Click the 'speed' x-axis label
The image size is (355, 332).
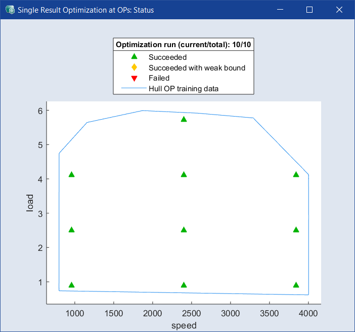(x=184, y=325)
